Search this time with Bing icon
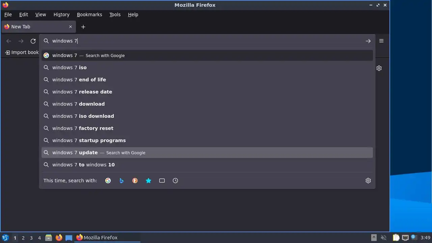 pyautogui.click(x=122, y=181)
